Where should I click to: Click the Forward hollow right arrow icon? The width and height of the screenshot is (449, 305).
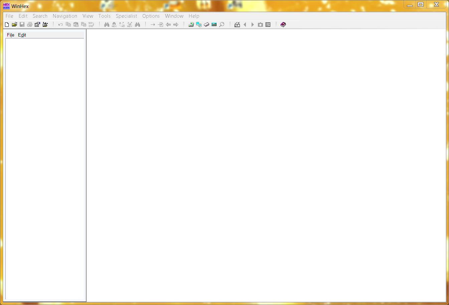point(176,24)
